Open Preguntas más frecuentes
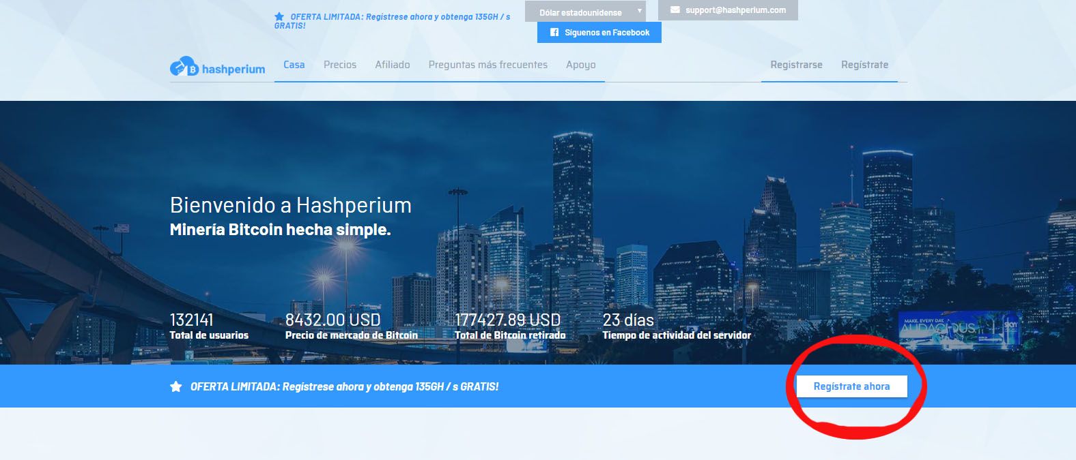1076x460 pixels. click(488, 65)
